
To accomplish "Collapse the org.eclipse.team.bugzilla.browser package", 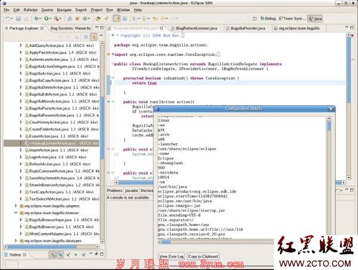I will 16,213.
